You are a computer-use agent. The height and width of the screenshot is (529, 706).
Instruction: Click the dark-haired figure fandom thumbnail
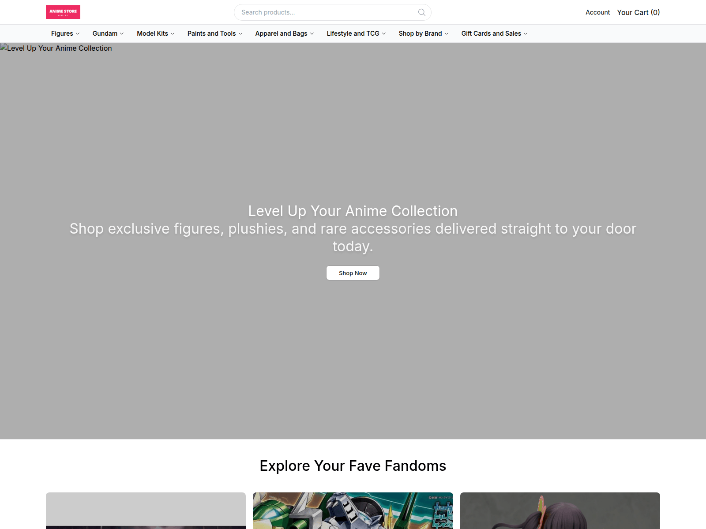560,510
